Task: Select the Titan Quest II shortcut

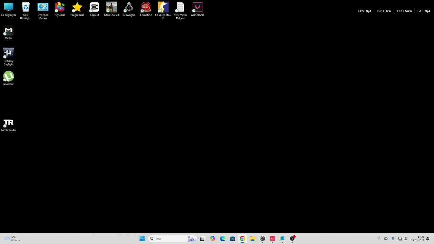Action: pyautogui.click(x=112, y=9)
